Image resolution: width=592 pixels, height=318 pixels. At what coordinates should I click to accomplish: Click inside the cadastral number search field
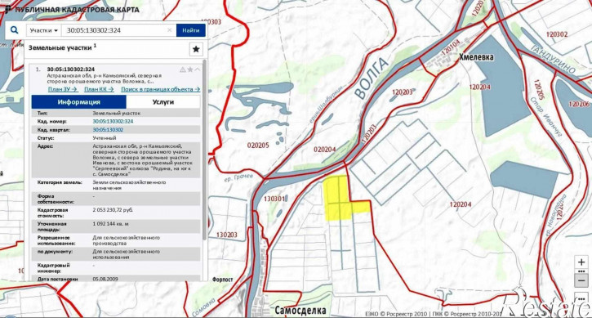(115, 30)
